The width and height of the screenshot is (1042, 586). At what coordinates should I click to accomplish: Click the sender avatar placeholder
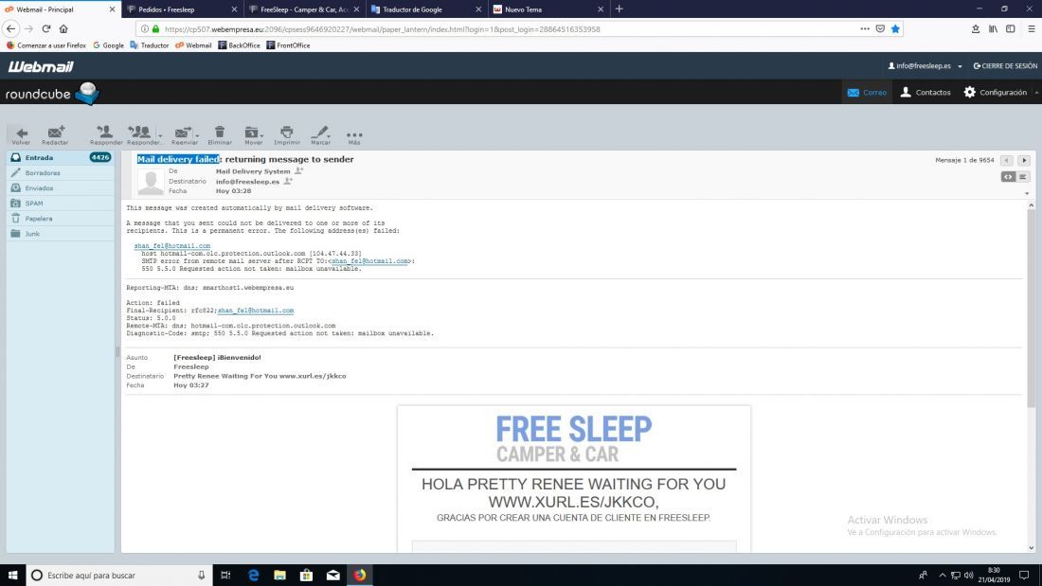(151, 182)
